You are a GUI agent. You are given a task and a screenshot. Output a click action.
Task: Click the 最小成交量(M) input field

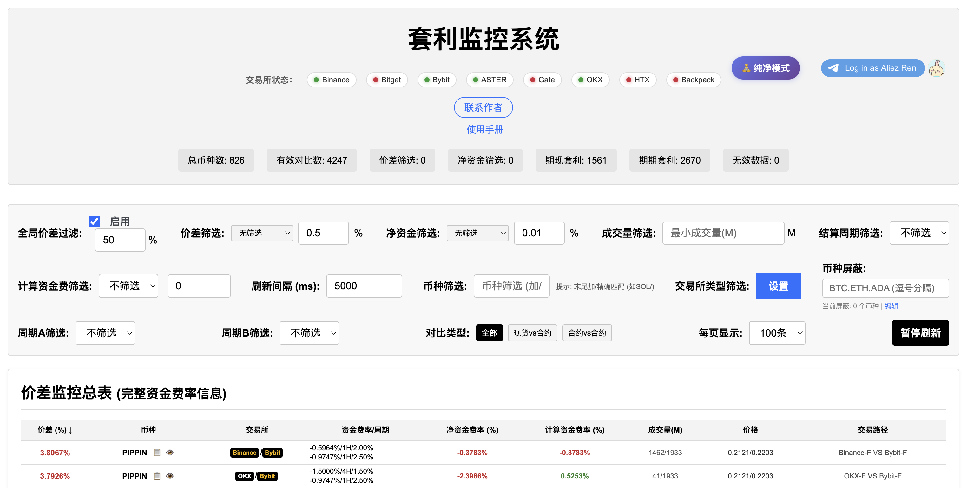pyautogui.click(x=723, y=233)
